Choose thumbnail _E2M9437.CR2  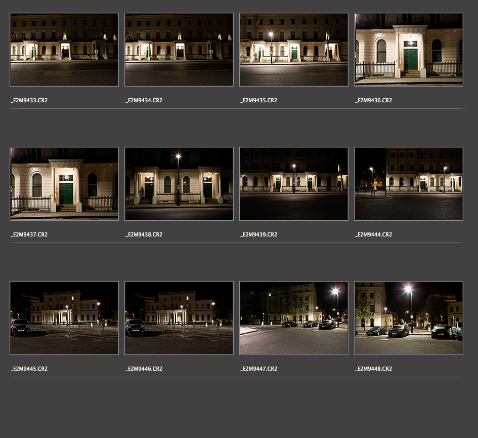click(x=64, y=184)
